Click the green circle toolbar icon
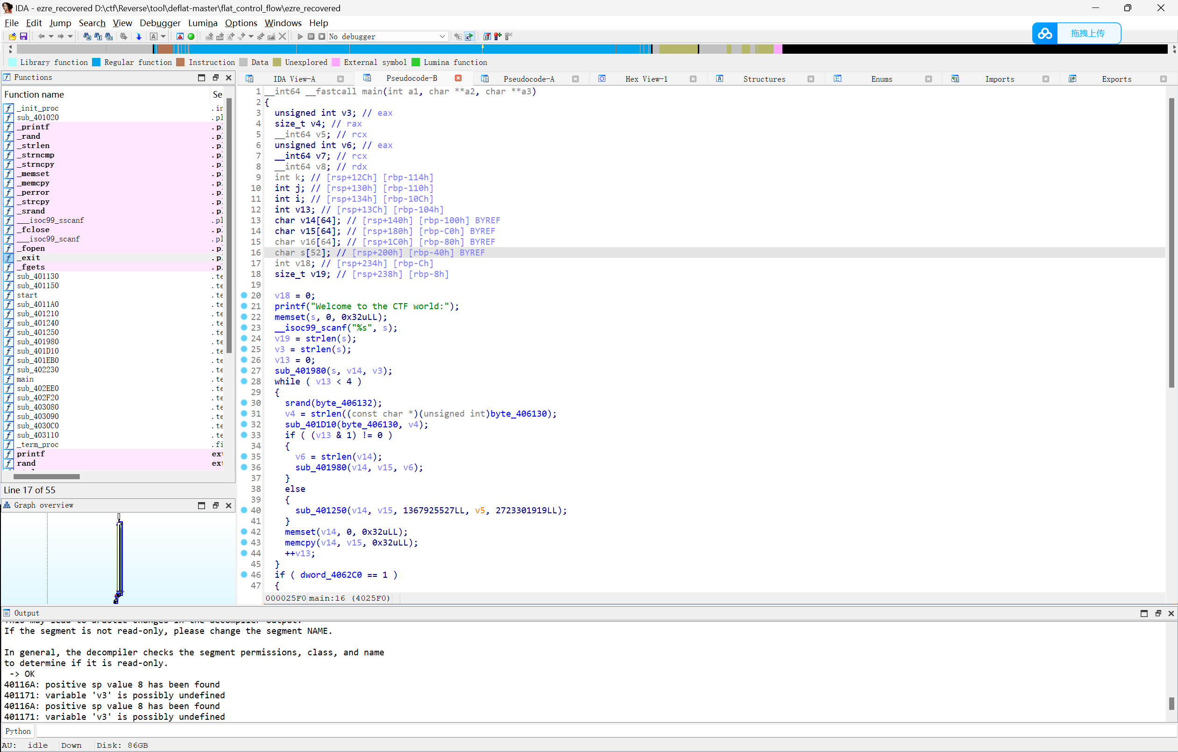Viewport: 1178px width, 752px height. tap(191, 37)
